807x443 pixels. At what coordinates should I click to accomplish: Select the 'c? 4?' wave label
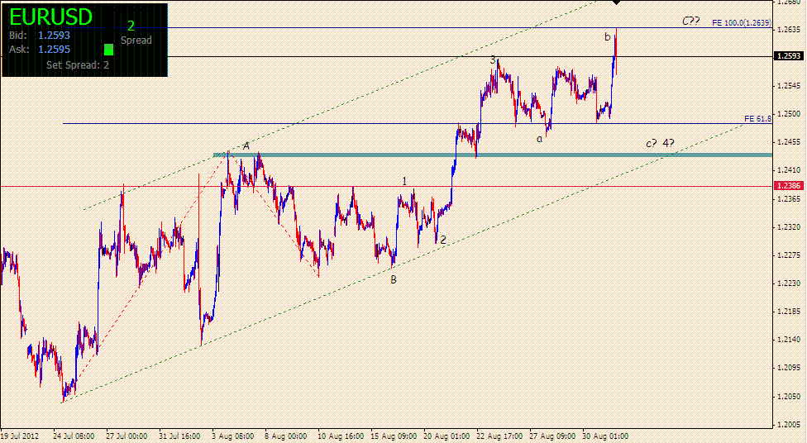tap(660, 144)
